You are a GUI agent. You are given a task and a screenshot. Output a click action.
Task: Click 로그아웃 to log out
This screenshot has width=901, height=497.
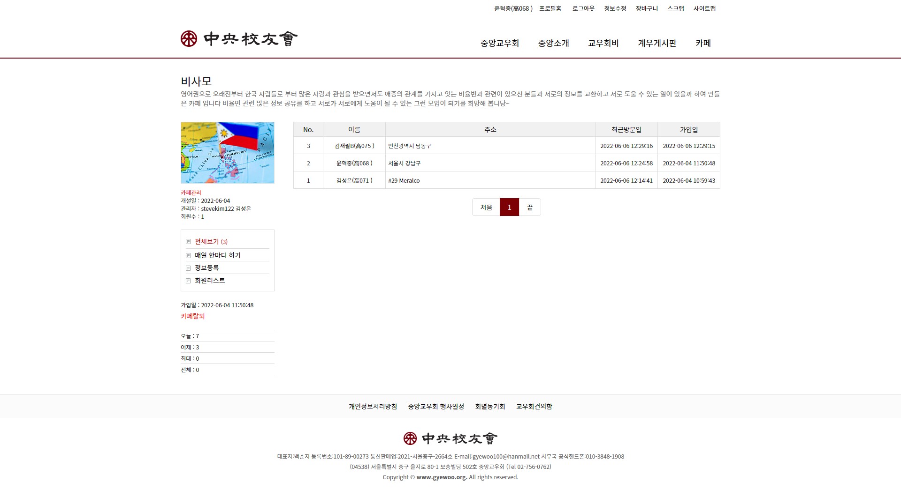point(583,8)
